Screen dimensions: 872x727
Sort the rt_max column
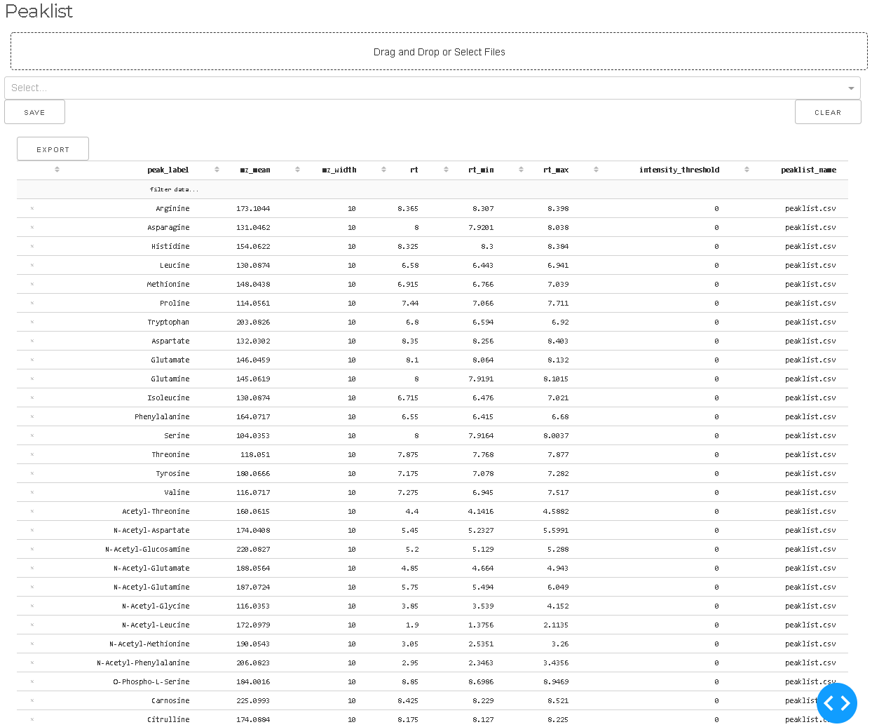pos(597,169)
